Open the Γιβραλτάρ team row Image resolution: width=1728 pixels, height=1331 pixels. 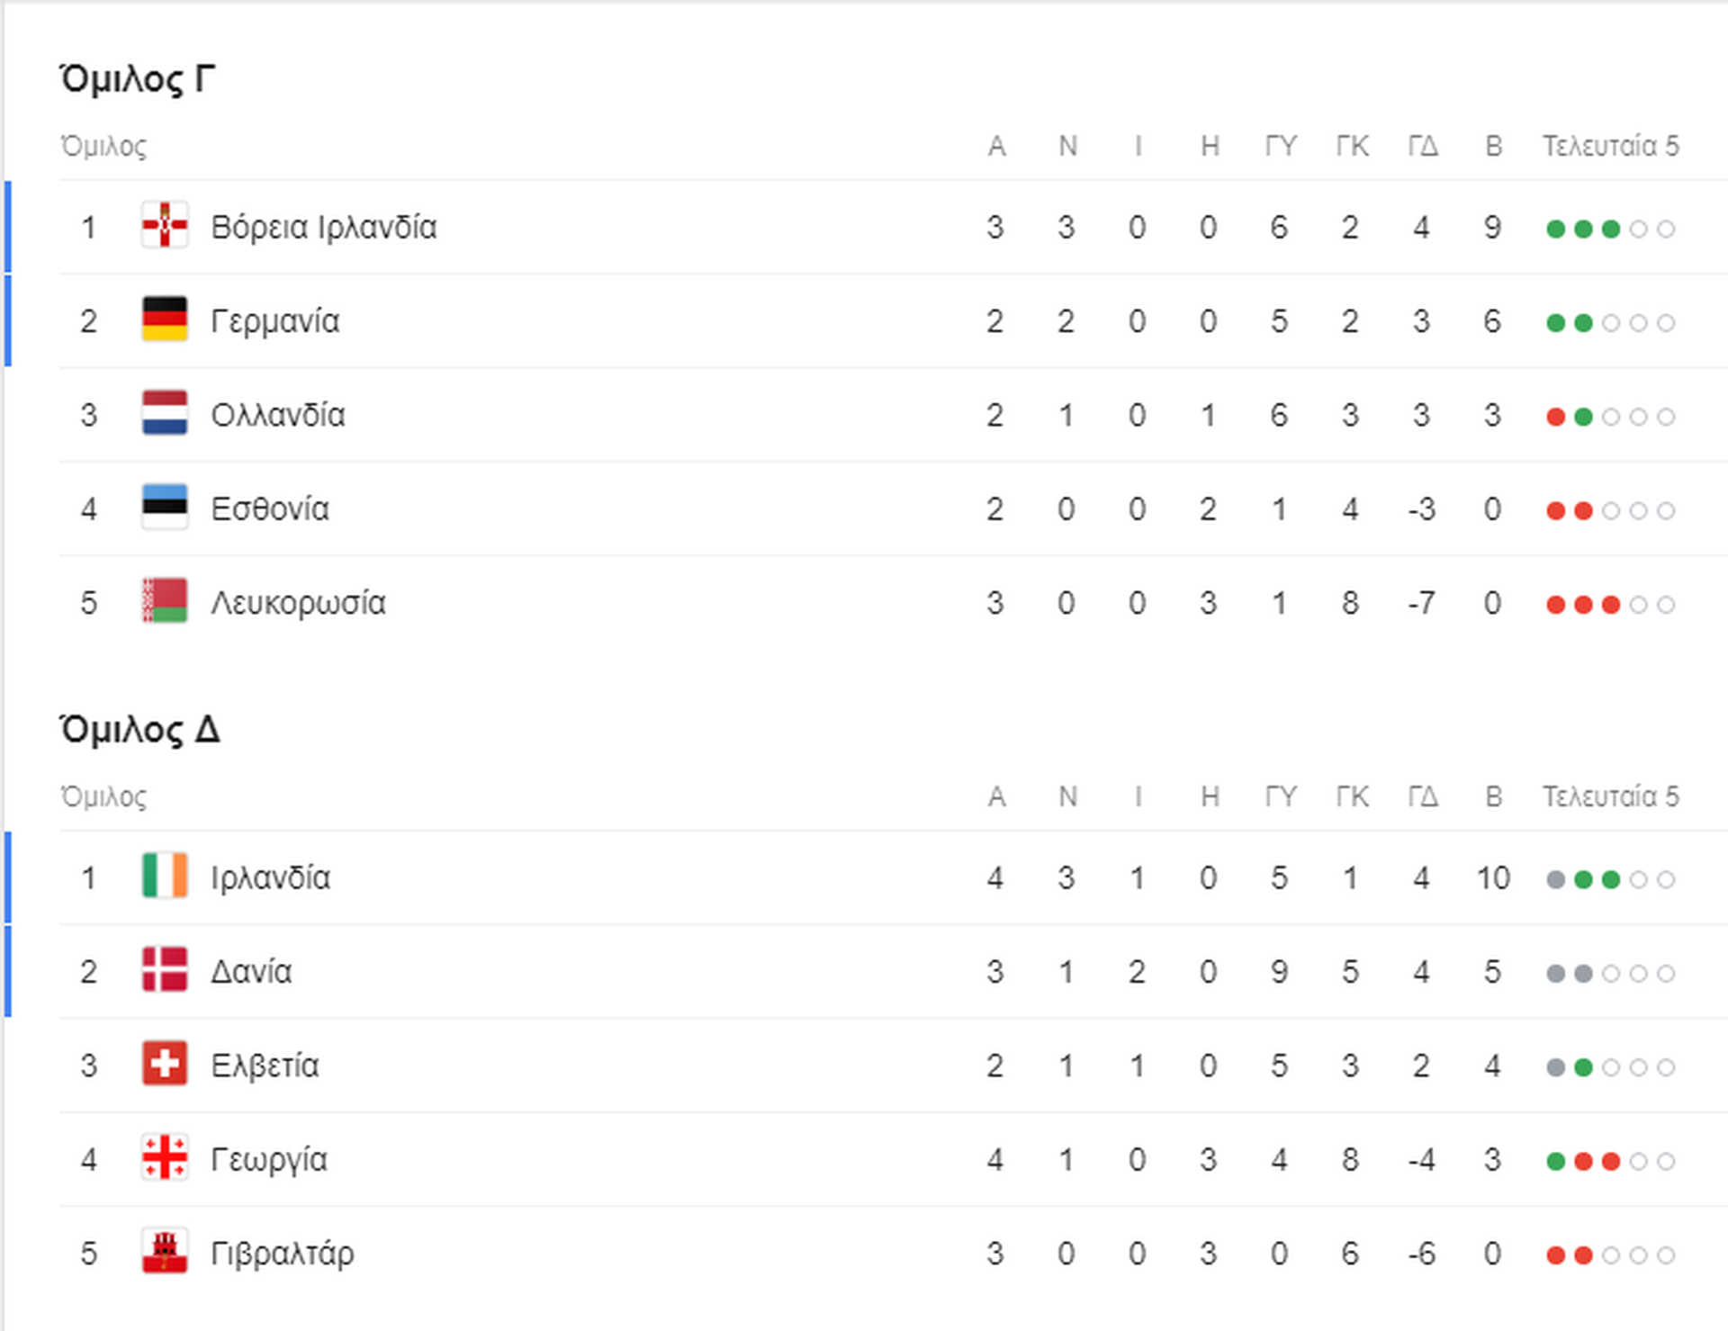[893, 1253]
